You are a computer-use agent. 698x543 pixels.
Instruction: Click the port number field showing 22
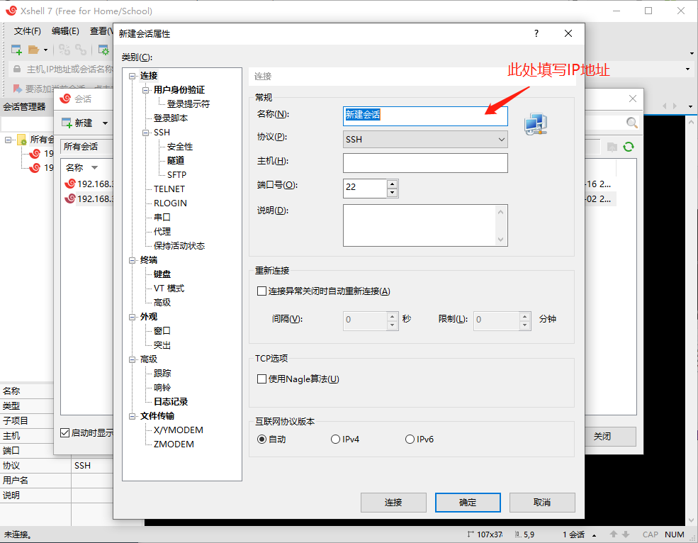[x=364, y=189]
